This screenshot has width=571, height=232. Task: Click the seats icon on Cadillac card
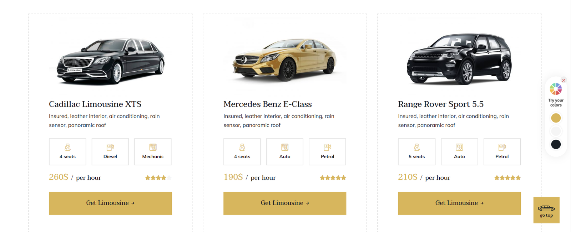tap(67, 147)
